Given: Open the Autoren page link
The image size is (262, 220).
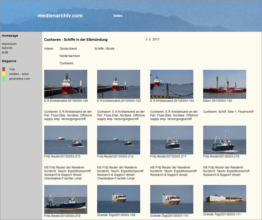Looking at the screenshot, I should coord(7,48).
